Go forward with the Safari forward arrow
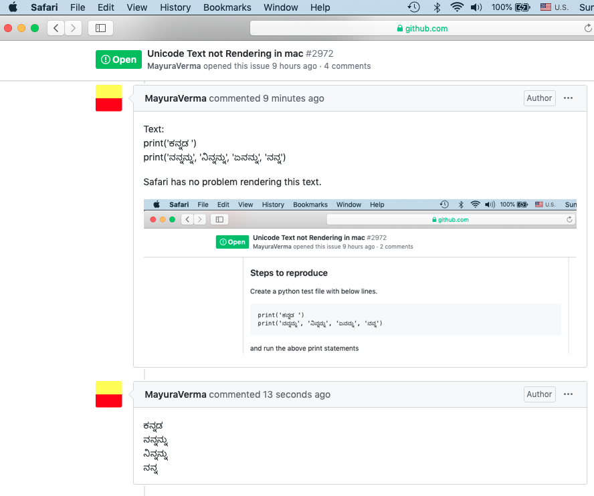Screen dimensions: 594x496 point(73,28)
